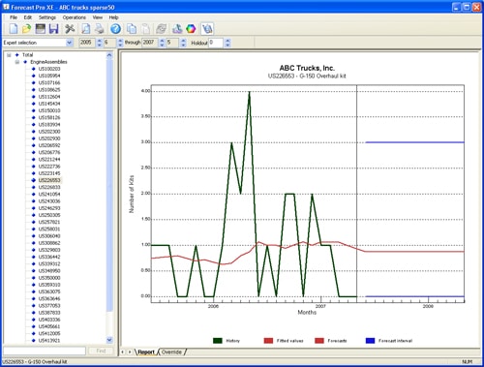Save project using the floppy disk icon
Image resolution: width=484 pixels, height=367 pixels.
53,29
